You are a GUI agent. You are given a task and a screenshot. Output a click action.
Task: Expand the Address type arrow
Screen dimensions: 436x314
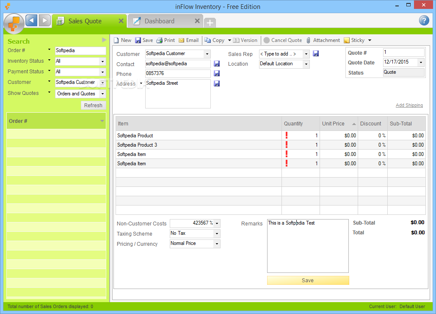point(141,83)
